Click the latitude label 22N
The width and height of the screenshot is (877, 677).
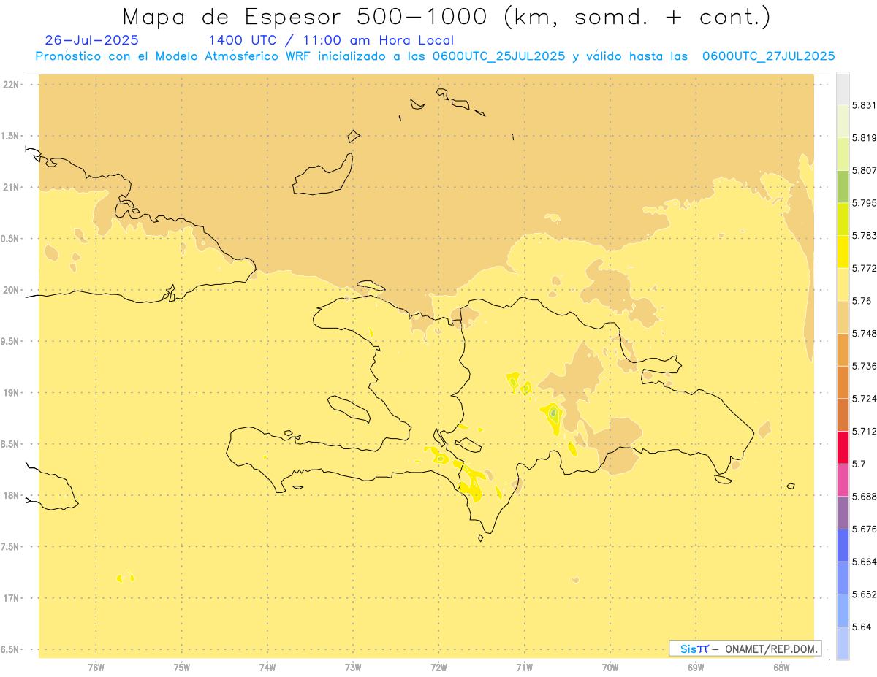(11, 85)
